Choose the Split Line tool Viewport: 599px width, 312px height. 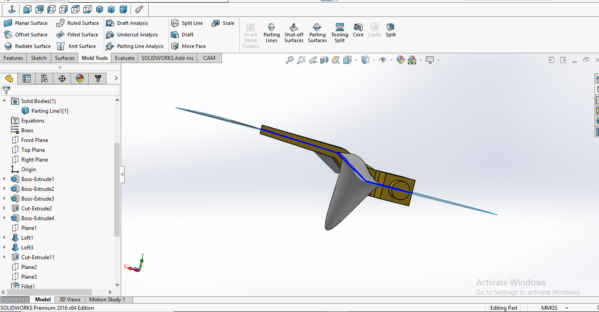tap(187, 23)
